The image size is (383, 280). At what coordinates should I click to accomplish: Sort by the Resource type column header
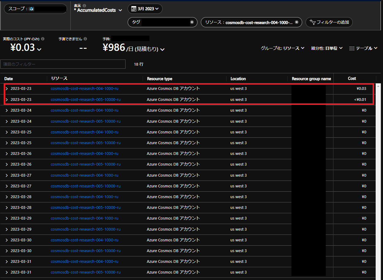[160, 79]
